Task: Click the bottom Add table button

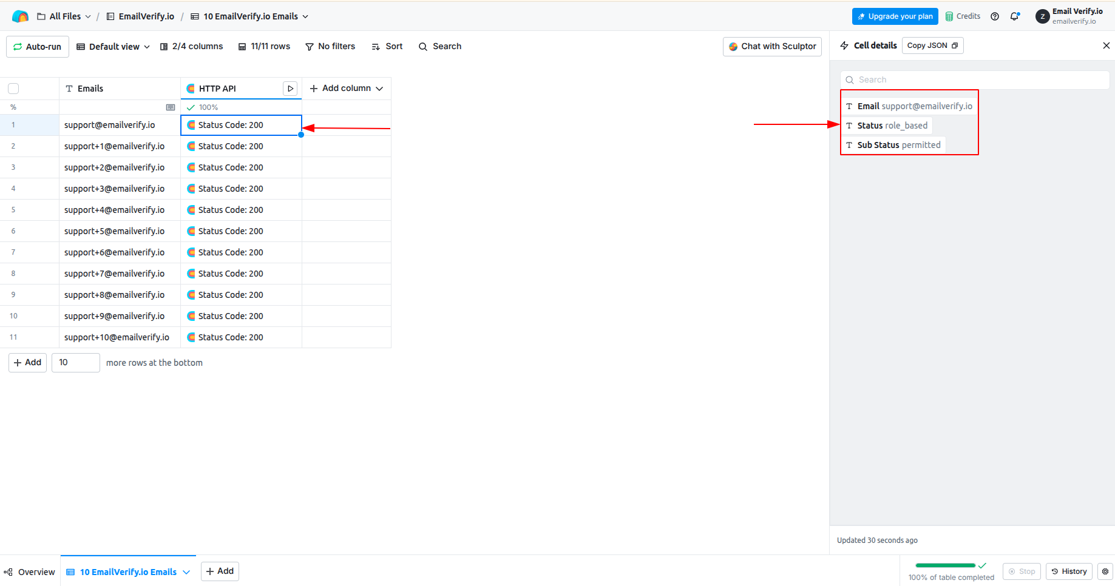Action: coord(220,571)
